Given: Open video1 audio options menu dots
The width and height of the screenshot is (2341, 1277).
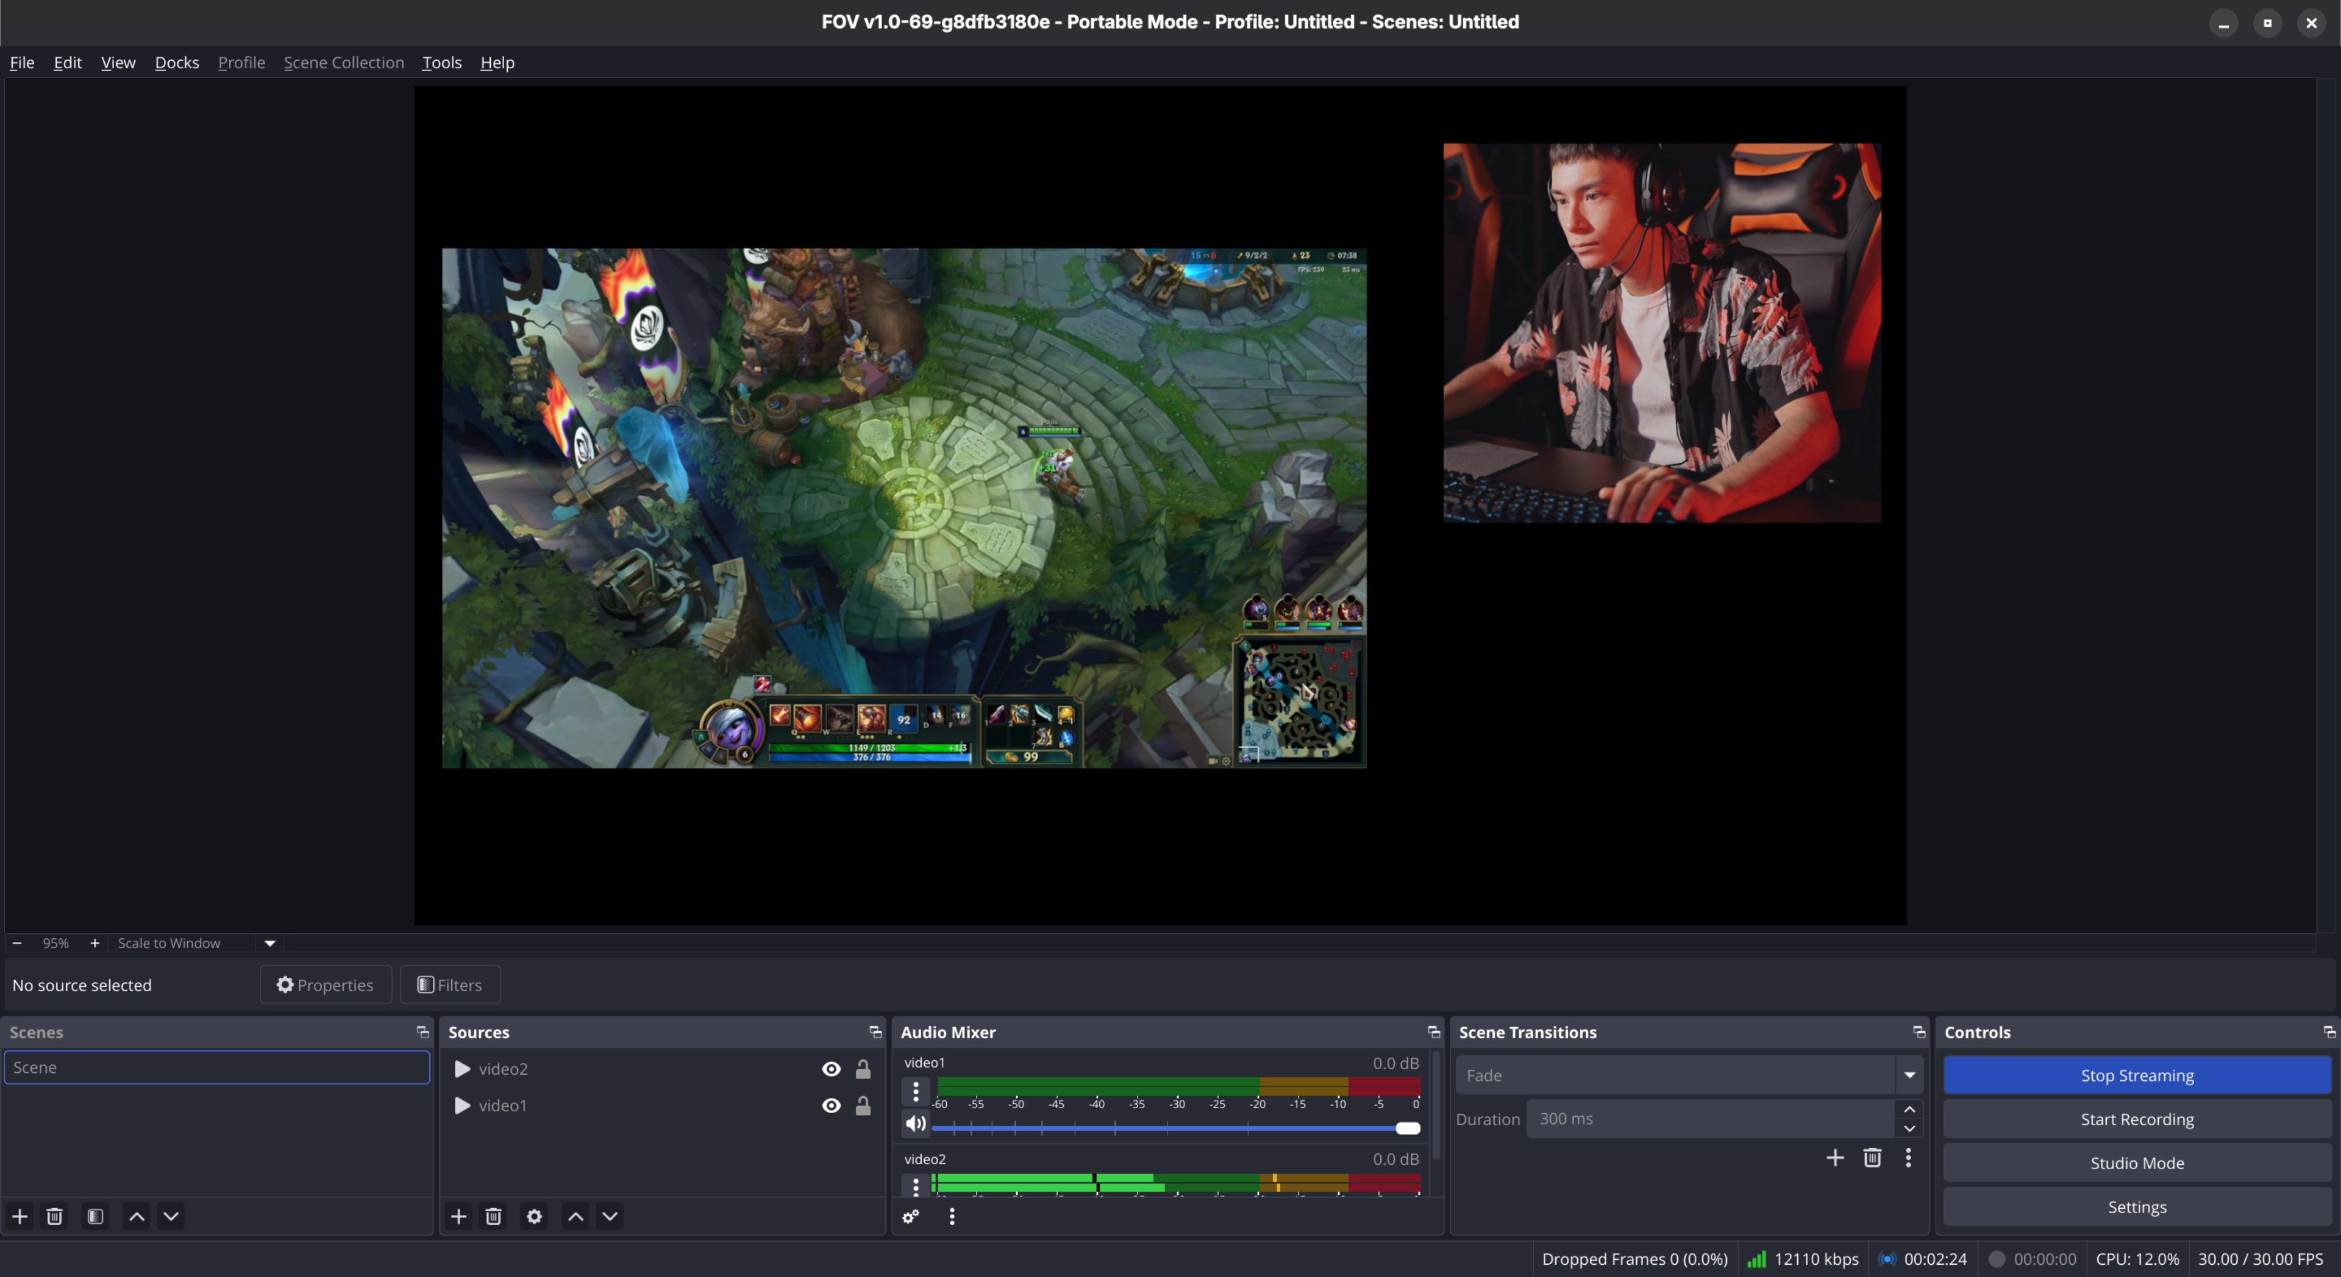Looking at the screenshot, I should point(915,1091).
